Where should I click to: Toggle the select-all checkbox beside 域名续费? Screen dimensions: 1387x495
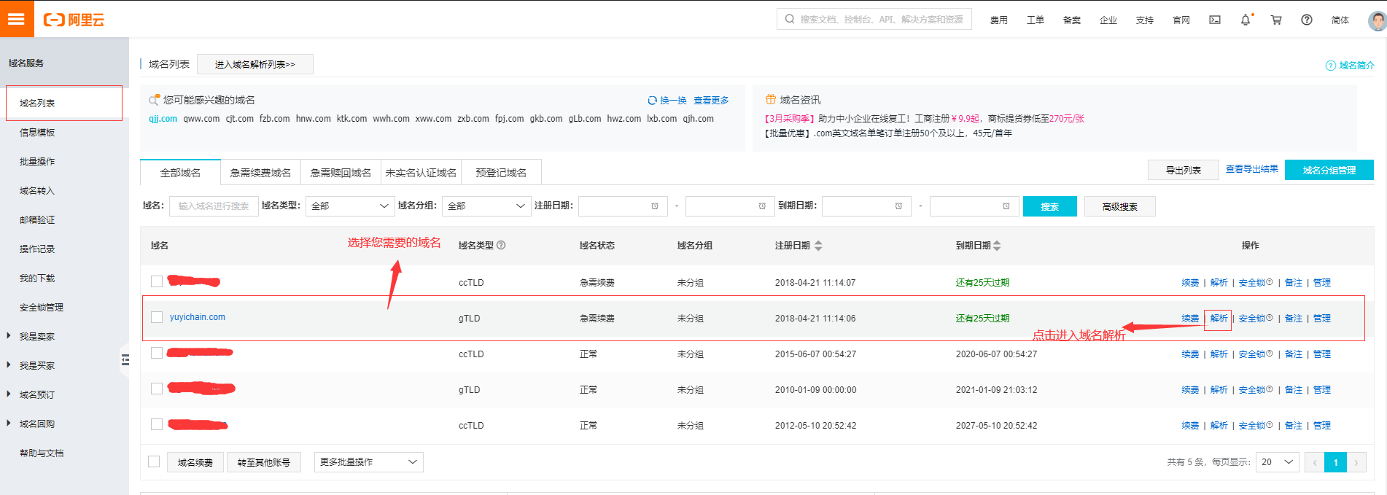click(154, 461)
